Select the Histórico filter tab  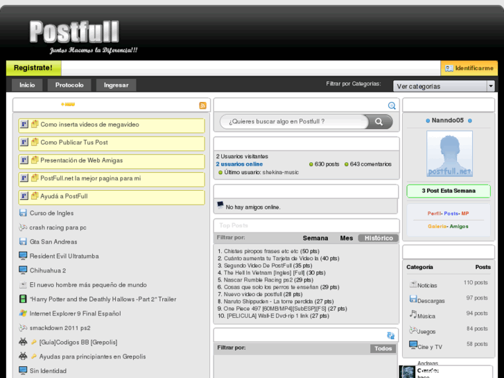click(x=379, y=238)
